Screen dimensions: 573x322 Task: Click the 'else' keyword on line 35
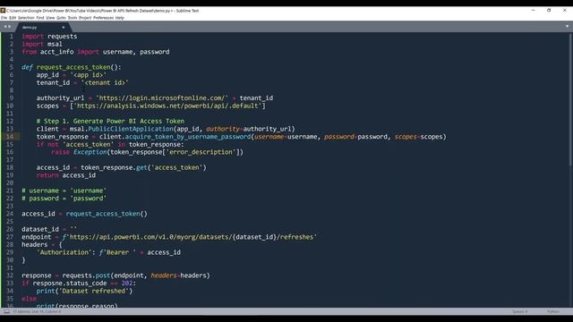(29, 299)
